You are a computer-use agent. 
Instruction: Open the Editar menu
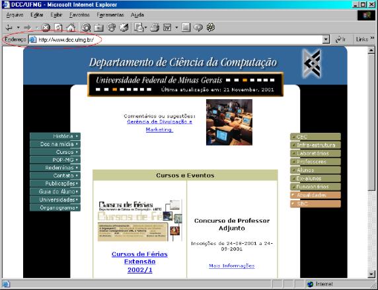tap(37, 15)
